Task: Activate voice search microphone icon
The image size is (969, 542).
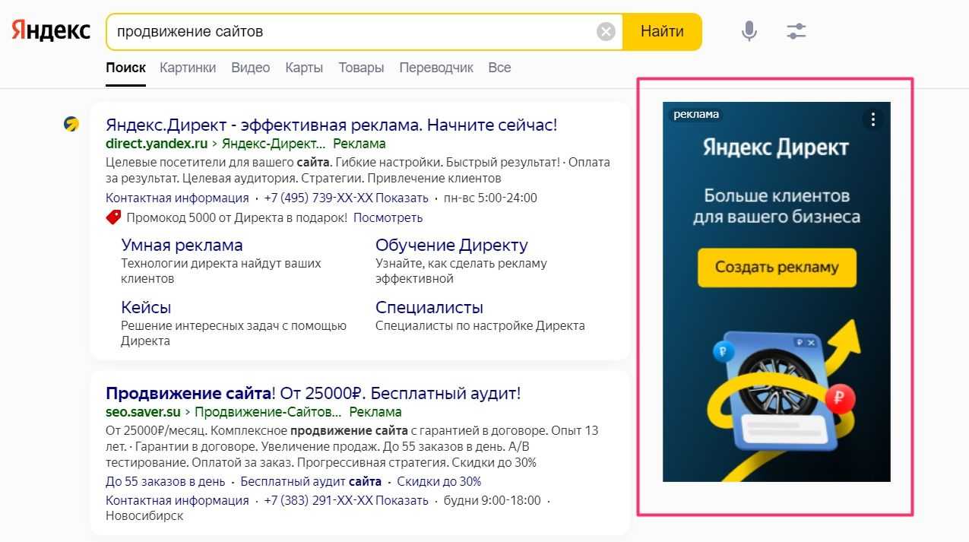Action: (x=749, y=31)
